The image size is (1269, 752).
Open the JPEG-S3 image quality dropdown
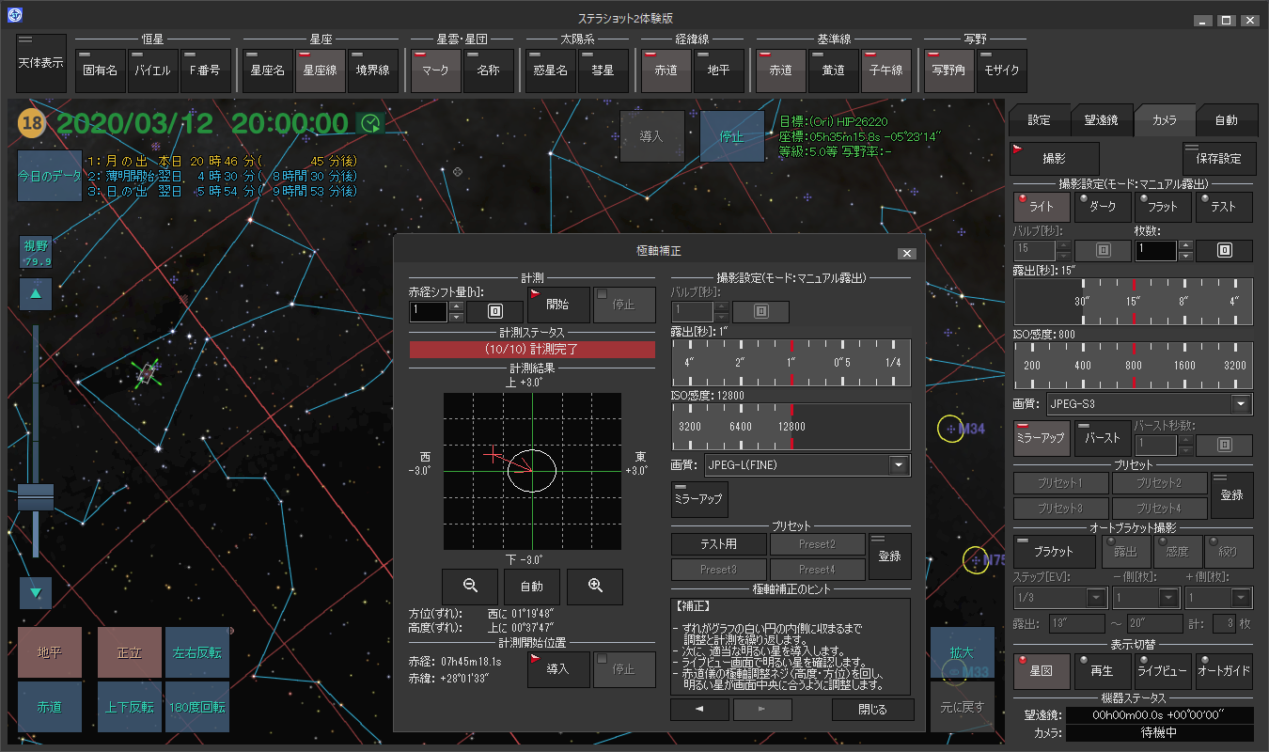click(x=1242, y=404)
